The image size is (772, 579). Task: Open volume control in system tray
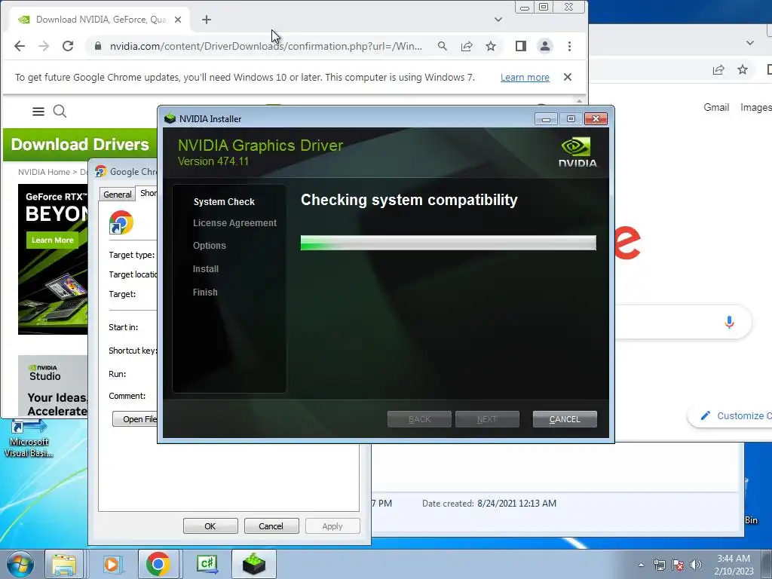696,565
